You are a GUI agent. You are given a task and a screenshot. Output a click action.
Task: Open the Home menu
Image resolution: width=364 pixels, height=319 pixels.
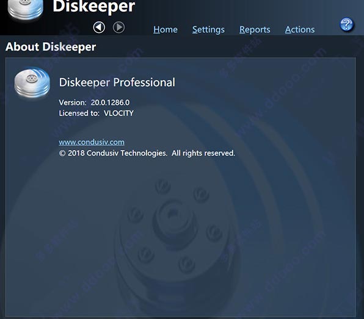(166, 29)
